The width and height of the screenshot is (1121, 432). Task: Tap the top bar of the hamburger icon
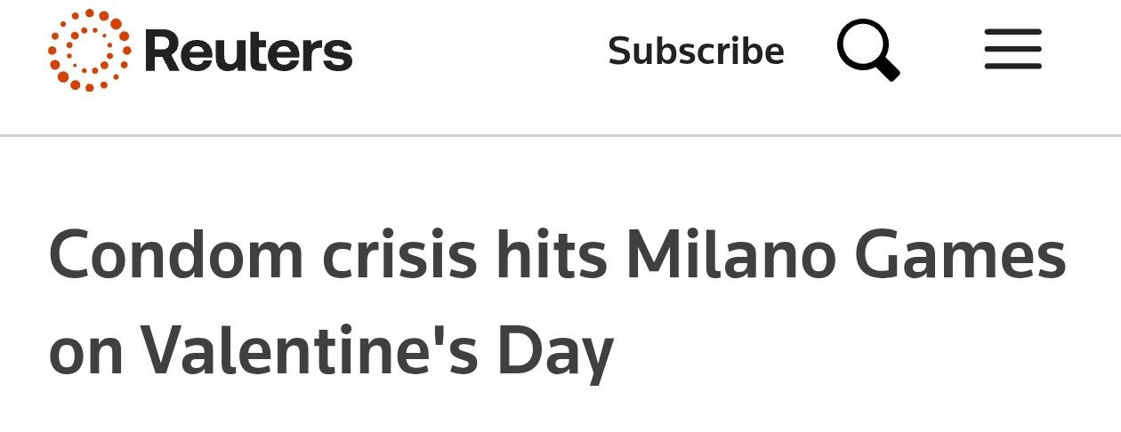coord(1012,33)
